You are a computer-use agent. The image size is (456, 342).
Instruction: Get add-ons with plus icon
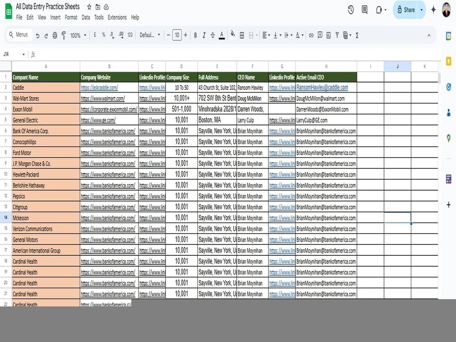point(449,205)
